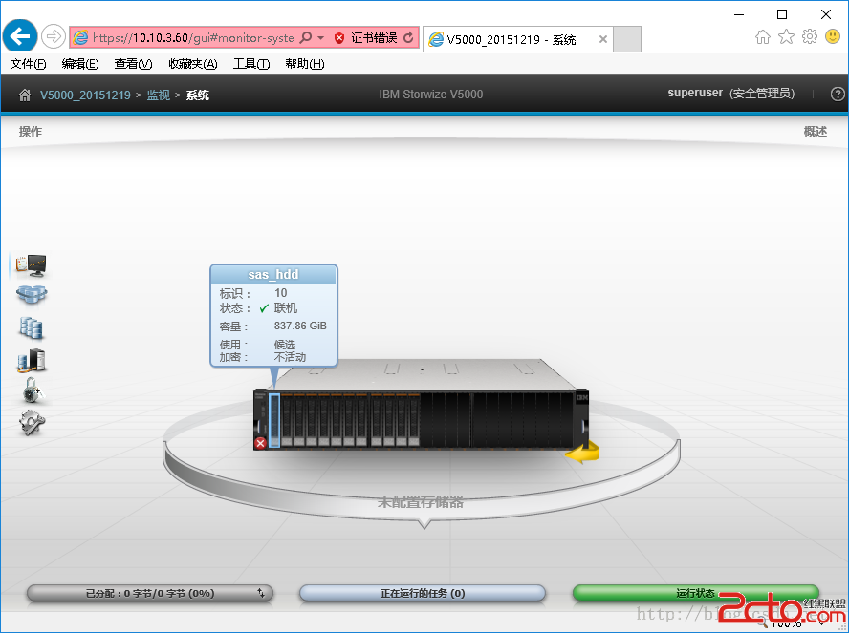The width and height of the screenshot is (849, 633).
Task: Click the 837.86 GiB capacity value
Action: (300, 326)
